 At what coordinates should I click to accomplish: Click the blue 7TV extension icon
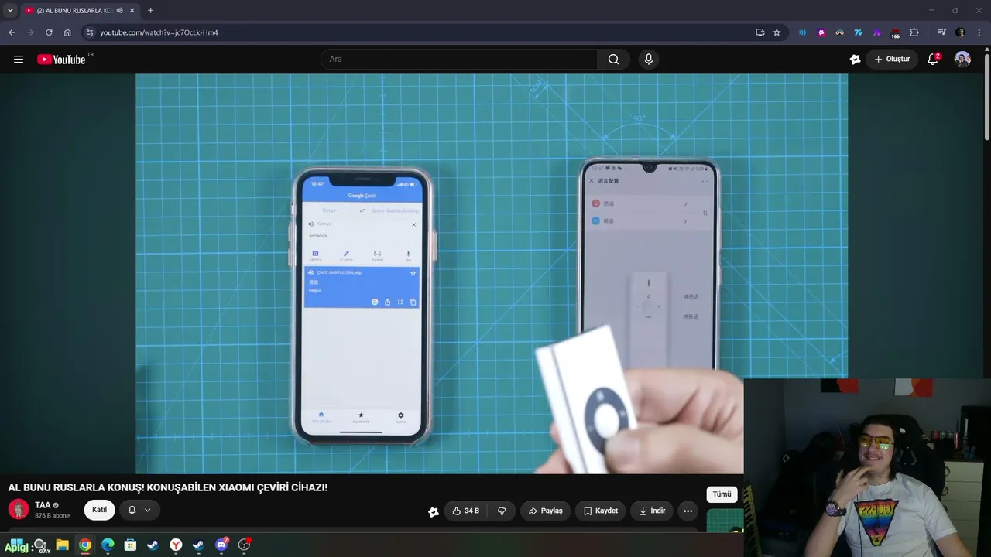(x=859, y=32)
